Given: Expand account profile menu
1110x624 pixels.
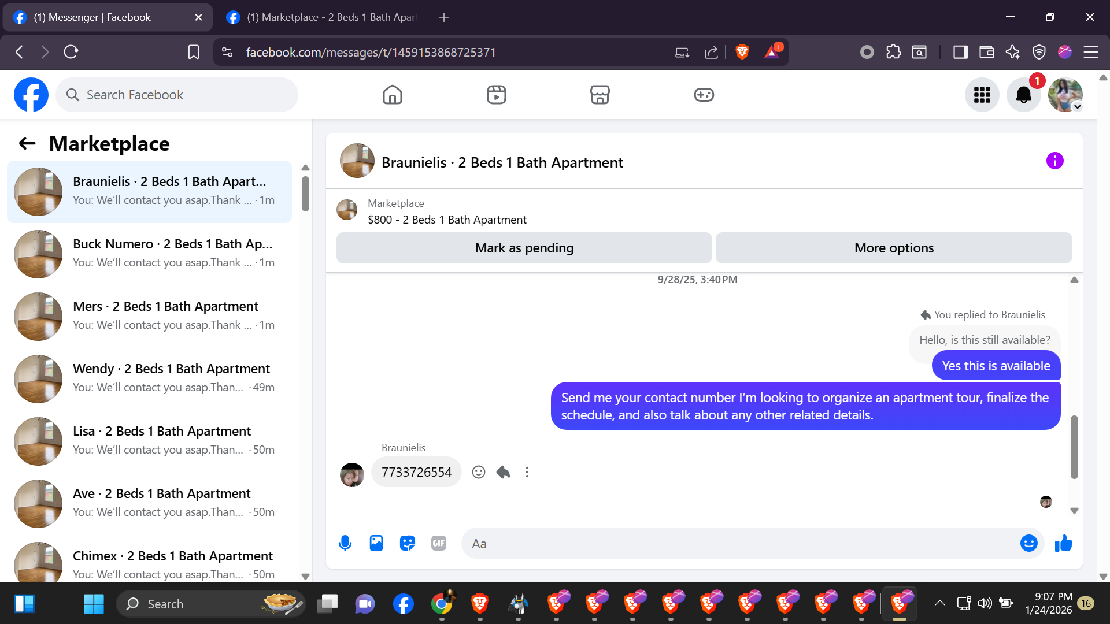Looking at the screenshot, I should coord(1065,95).
